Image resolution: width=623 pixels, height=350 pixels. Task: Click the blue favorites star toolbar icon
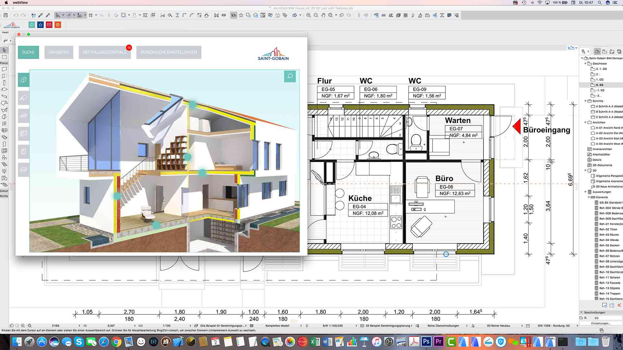click(41, 25)
